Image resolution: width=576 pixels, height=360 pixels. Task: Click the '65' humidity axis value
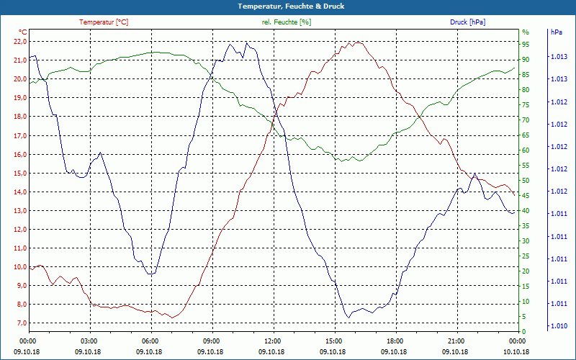point(526,135)
